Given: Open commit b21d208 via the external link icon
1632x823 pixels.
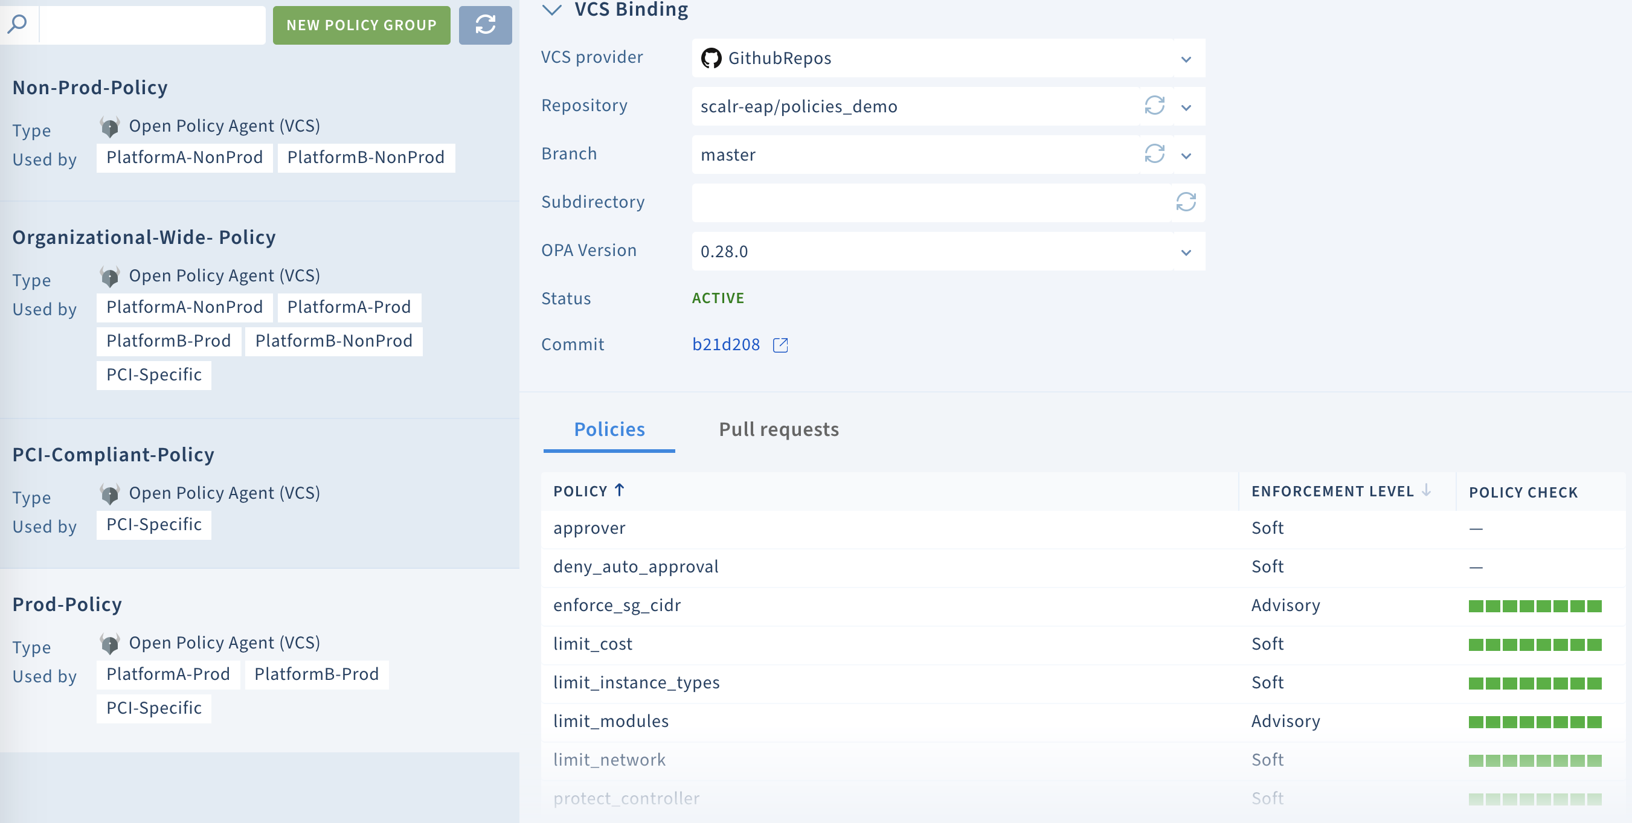Looking at the screenshot, I should 780,345.
